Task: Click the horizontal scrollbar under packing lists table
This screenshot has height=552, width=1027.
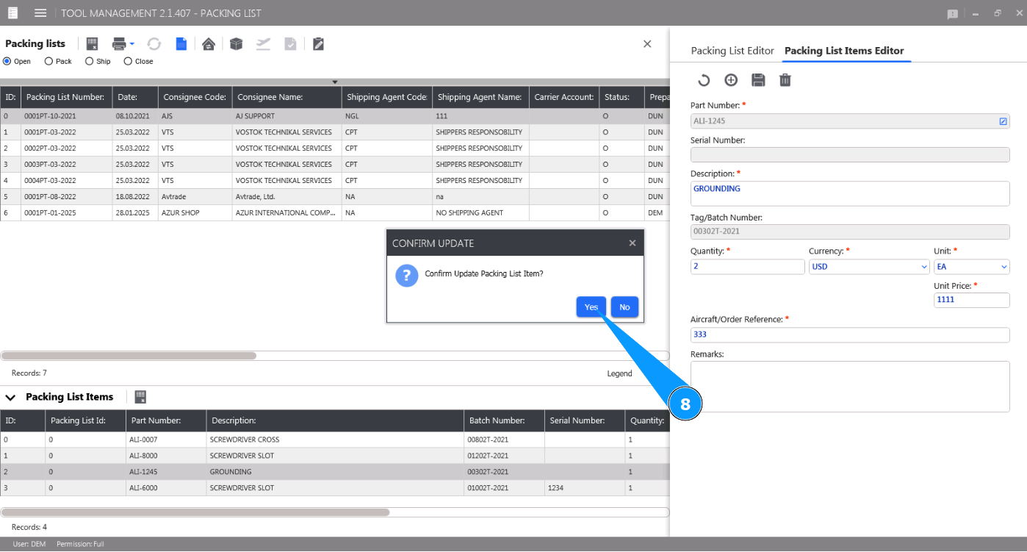Action: (x=129, y=356)
